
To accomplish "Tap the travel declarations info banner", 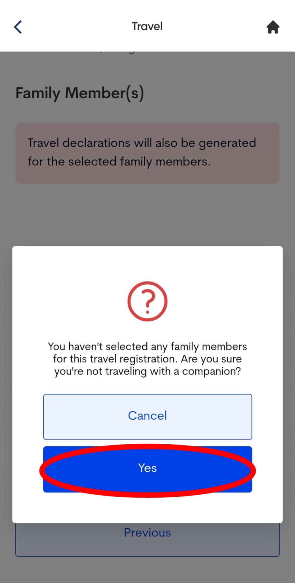I will tap(147, 153).
